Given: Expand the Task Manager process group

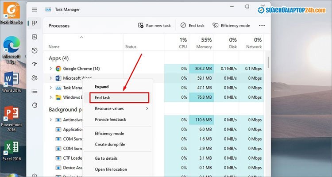Looking at the screenshot, I should point(50,88).
